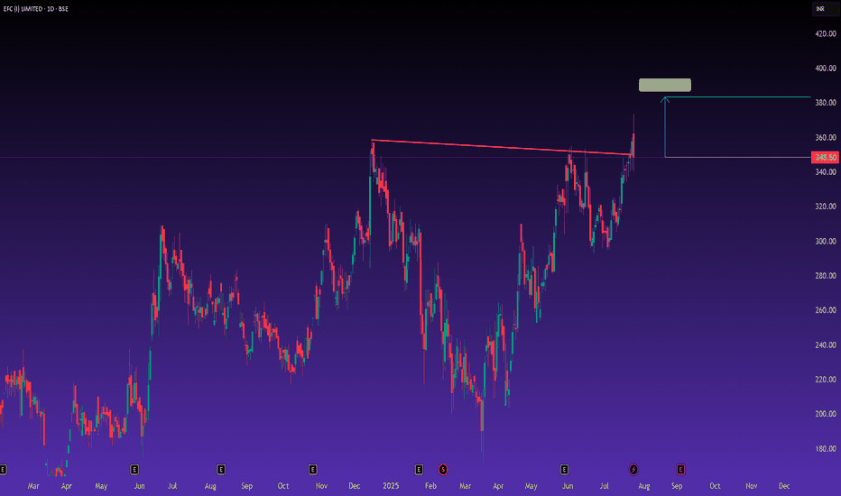Show the red stock split S marker
The width and height of the screenshot is (841, 496).
click(x=443, y=470)
